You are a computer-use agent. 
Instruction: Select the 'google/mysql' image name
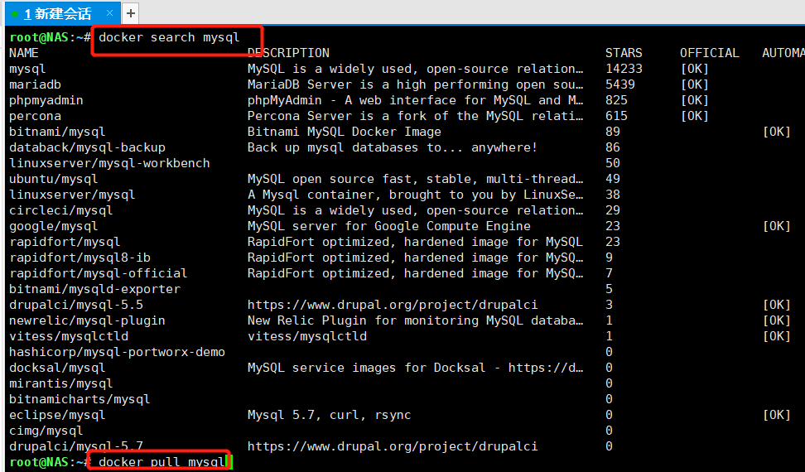53,226
